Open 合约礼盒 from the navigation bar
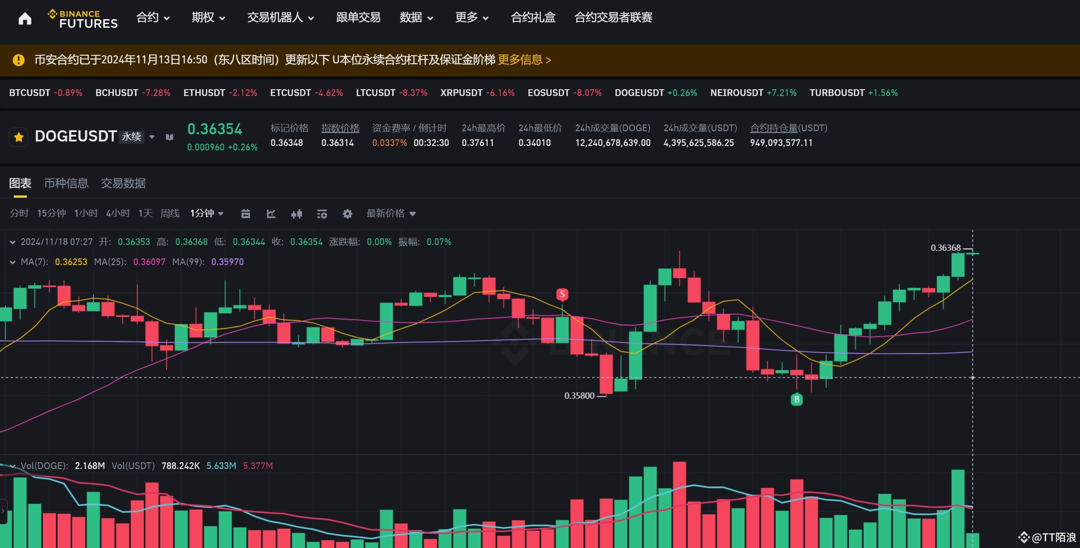 pos(532,17)
